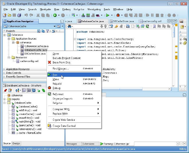Click the Debug bug icon in toolbar
Image resolution: width=189 pixels, height=153 pixels.
118,15
